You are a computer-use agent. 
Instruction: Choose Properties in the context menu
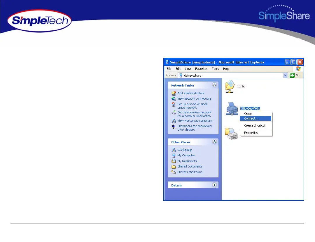pyautogui.click(x=255, y=133)
